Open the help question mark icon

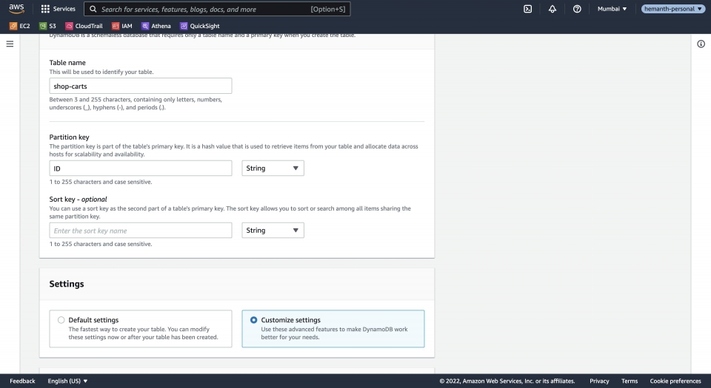tap(577, 9)
